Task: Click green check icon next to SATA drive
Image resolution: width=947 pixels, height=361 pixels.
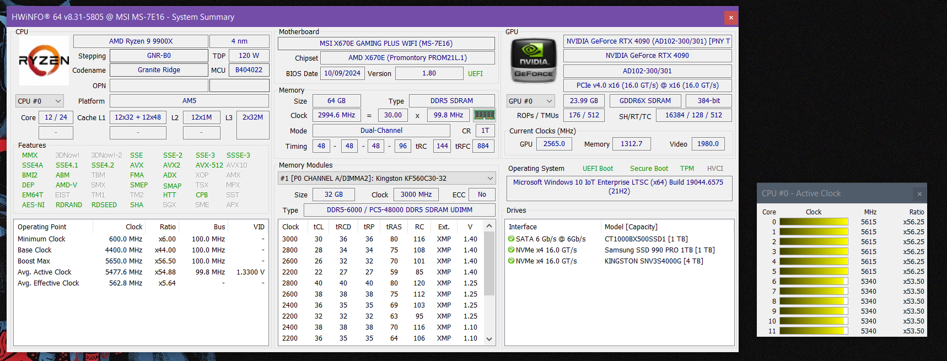Action: pyautogui.click(x=511, y=239)
